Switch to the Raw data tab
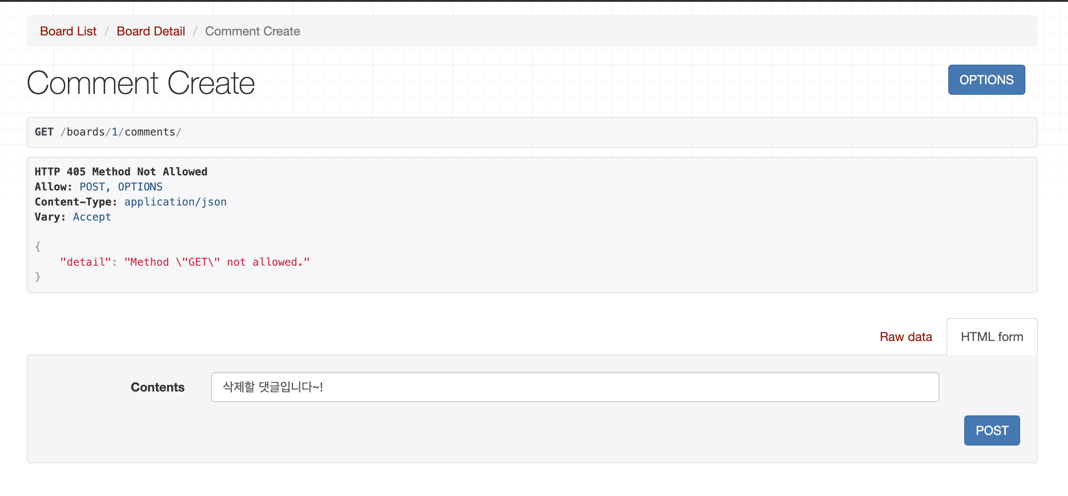 tap(906, 337)
